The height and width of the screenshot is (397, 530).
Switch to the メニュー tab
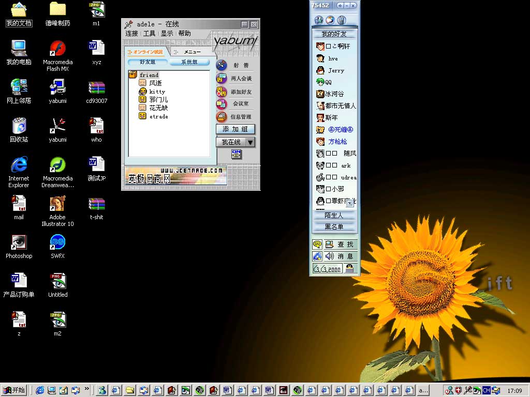192,52
